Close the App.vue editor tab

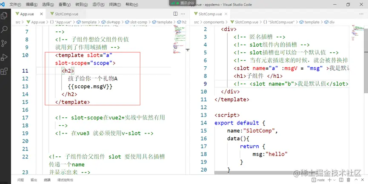tap(41, 14)
